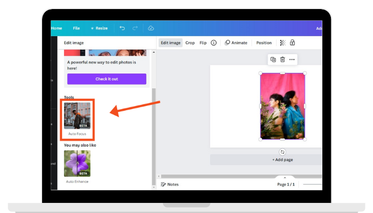Open the Position panel

click(x=264, y=43)
